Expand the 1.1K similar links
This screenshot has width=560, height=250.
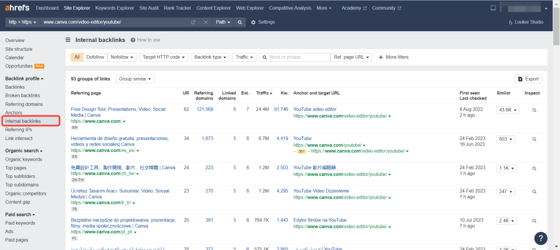[x=507, y=168]
